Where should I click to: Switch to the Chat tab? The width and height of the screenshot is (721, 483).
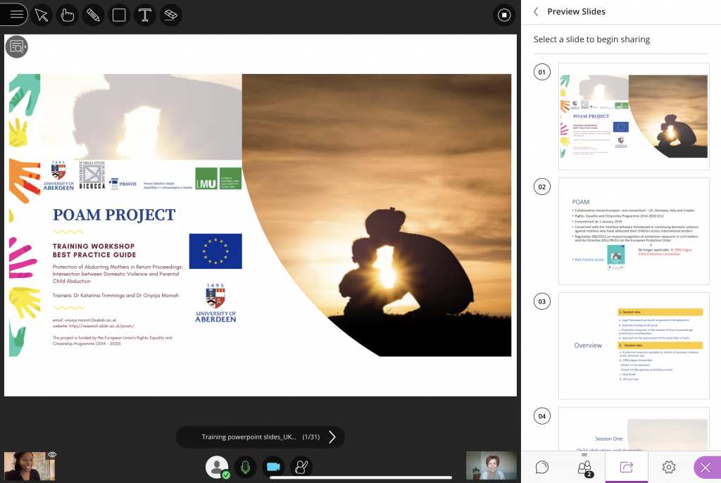tap(542, 467)
